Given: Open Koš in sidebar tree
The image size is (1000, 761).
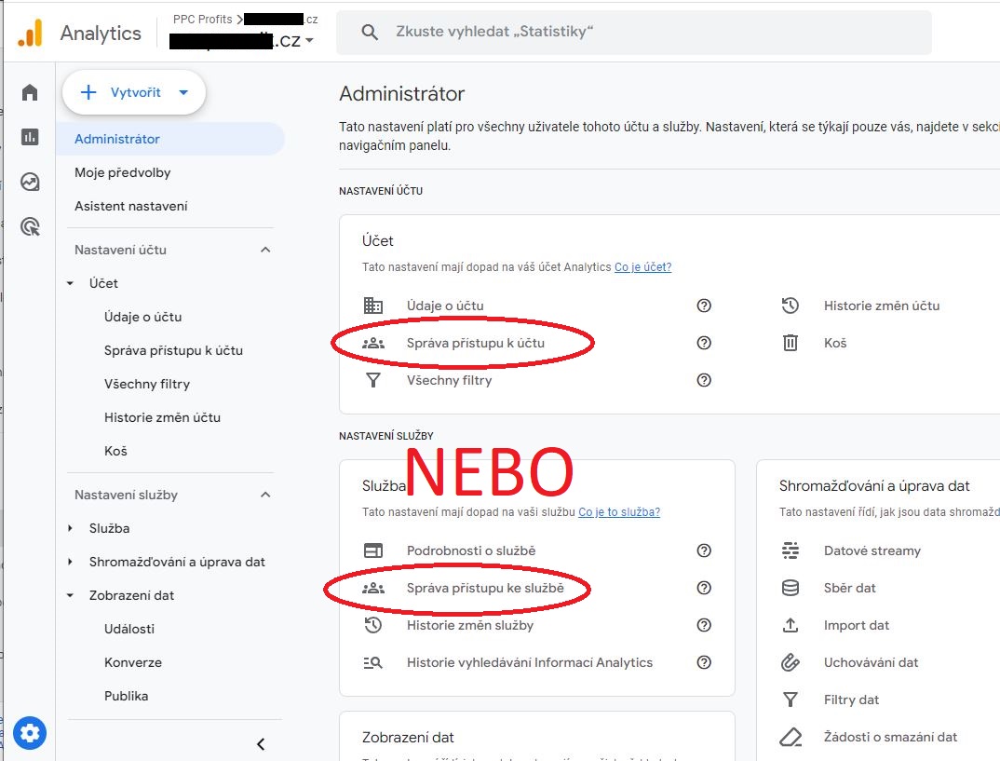Looking at the screenshot, I should (x=115, y=451).
